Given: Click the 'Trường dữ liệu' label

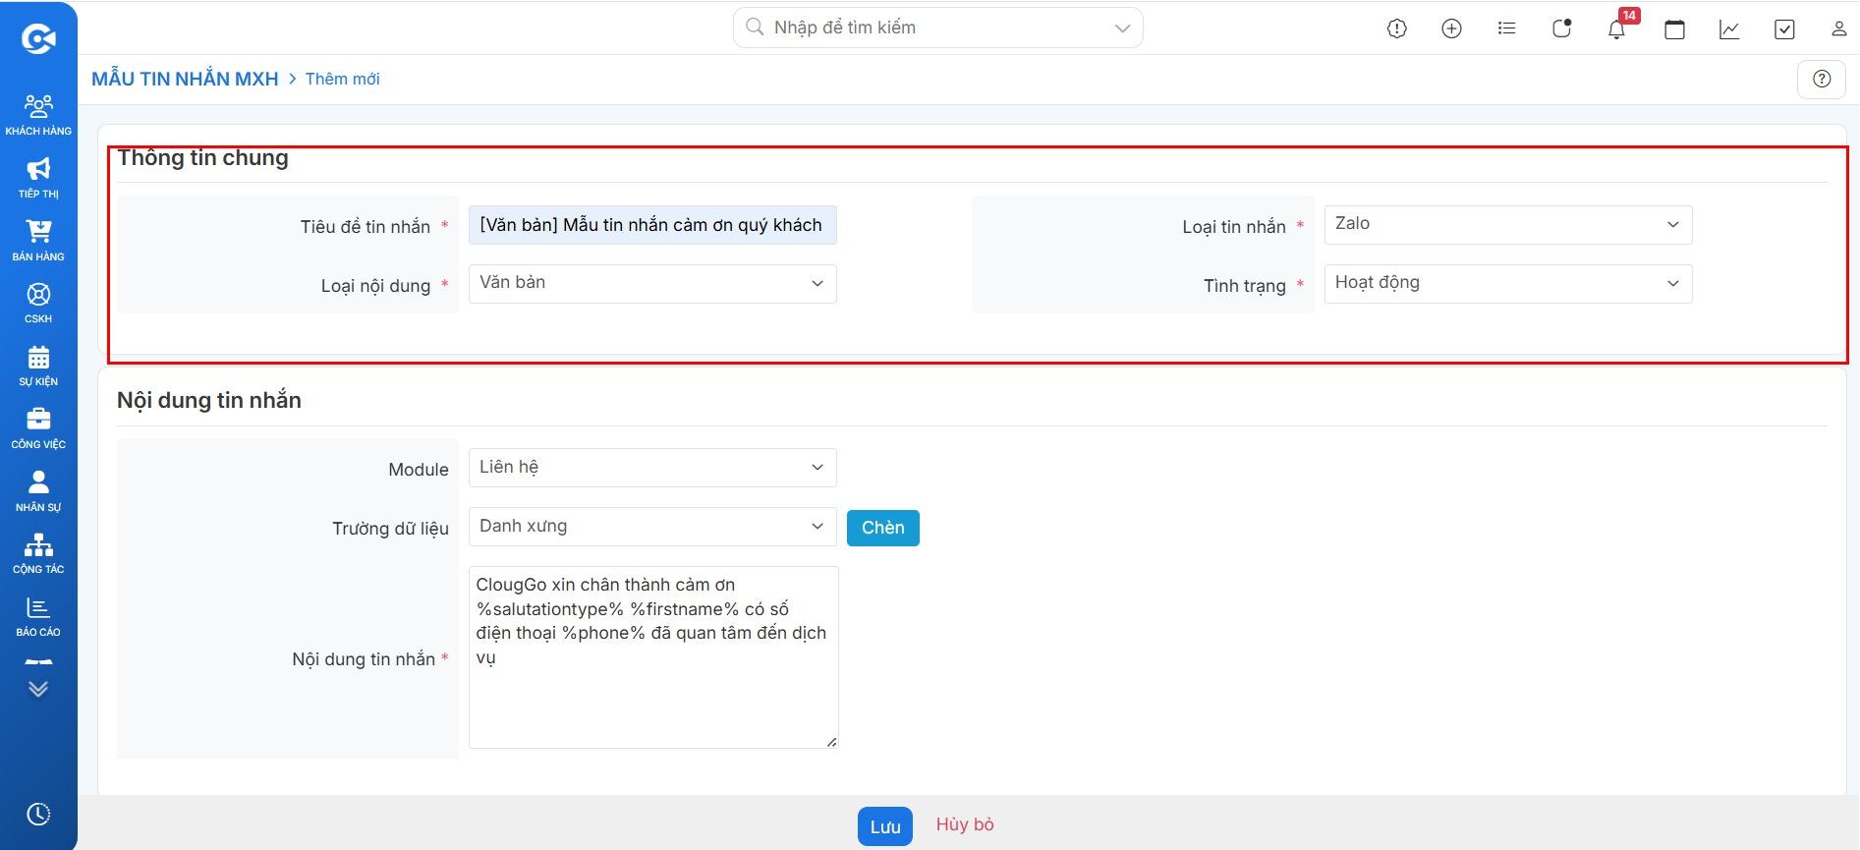Looking at the screenshot, I should pos(390,529).
